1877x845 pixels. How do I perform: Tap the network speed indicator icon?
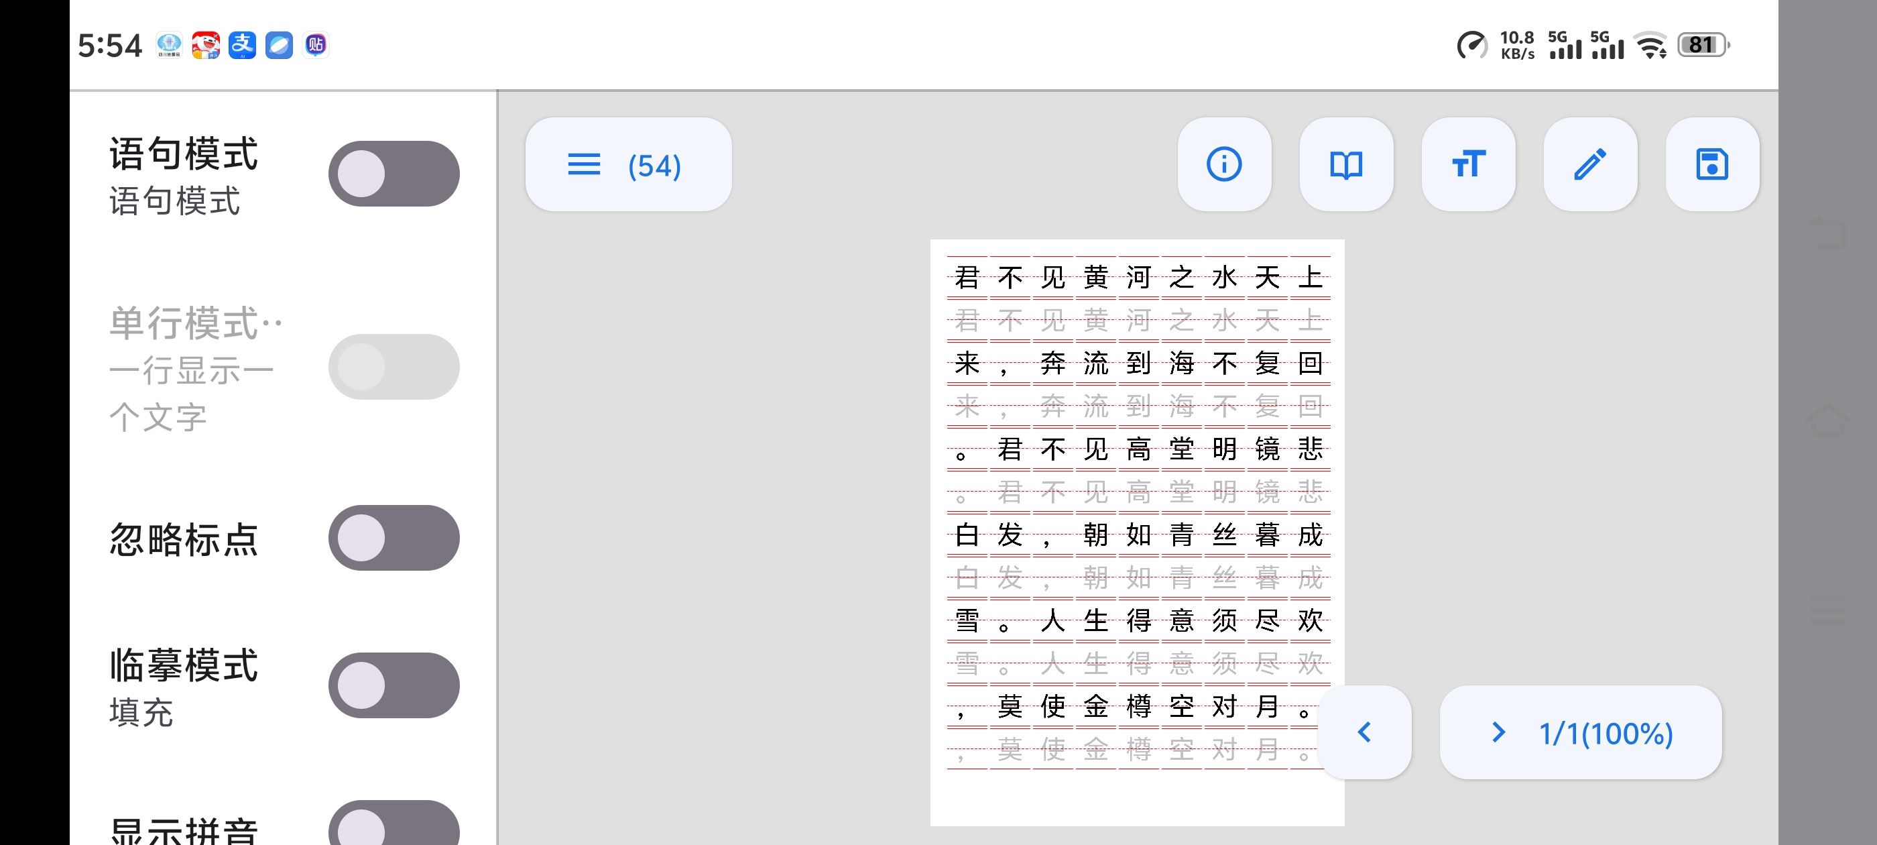click(x=1472, y=45)
